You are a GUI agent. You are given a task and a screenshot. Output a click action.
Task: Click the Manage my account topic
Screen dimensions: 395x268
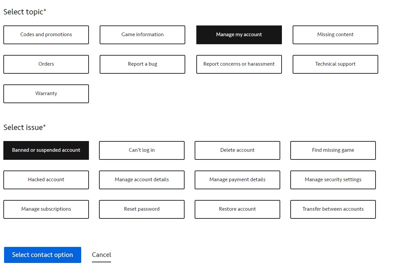pos(239,35)
